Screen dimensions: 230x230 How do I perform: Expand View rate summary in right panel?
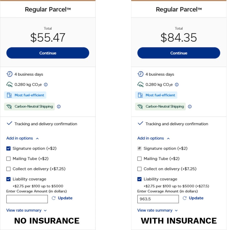pos(157,210)
